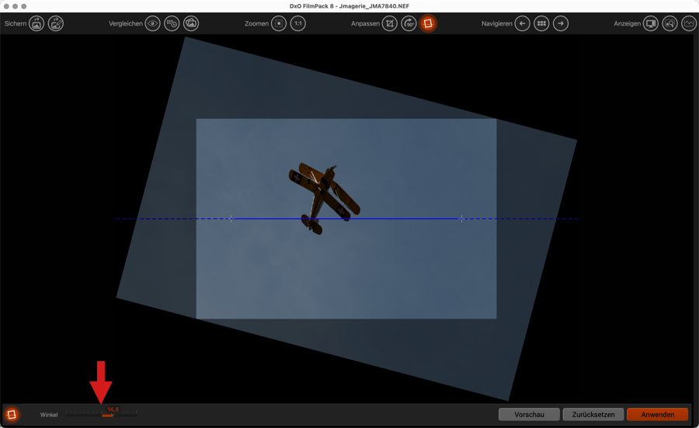
Task: Toggle the active horizon tool in toolbar
Action: 428,24
